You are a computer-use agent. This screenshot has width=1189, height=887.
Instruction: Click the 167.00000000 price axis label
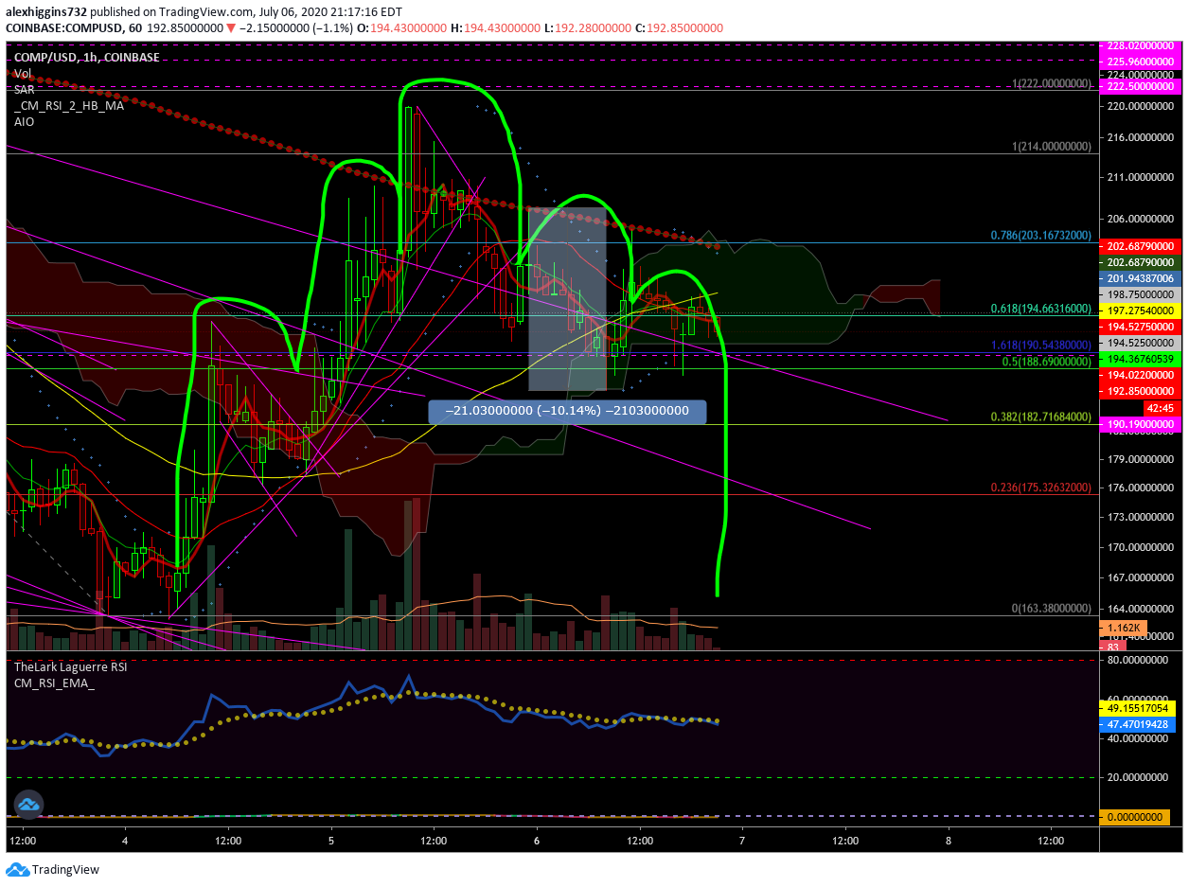tap(1141, 577)
